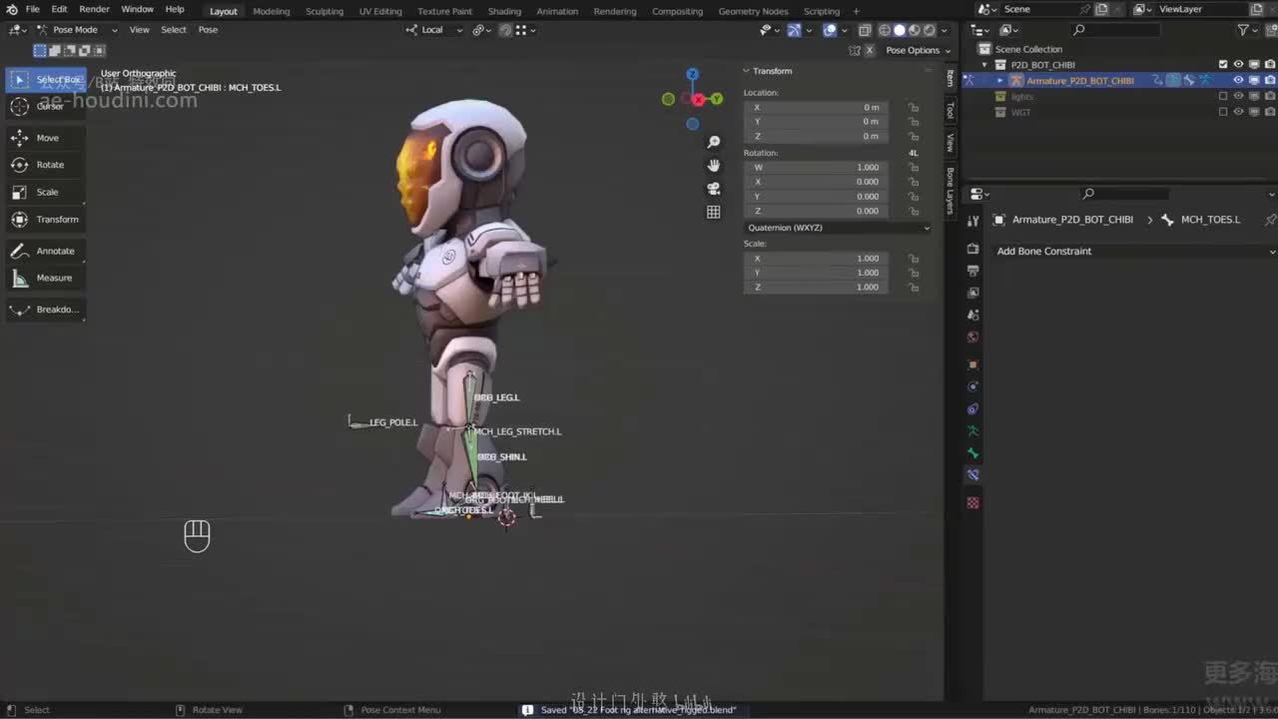
Task: Open the Add Bone Constraint dropdown
Action: [x=1134, y=251]
